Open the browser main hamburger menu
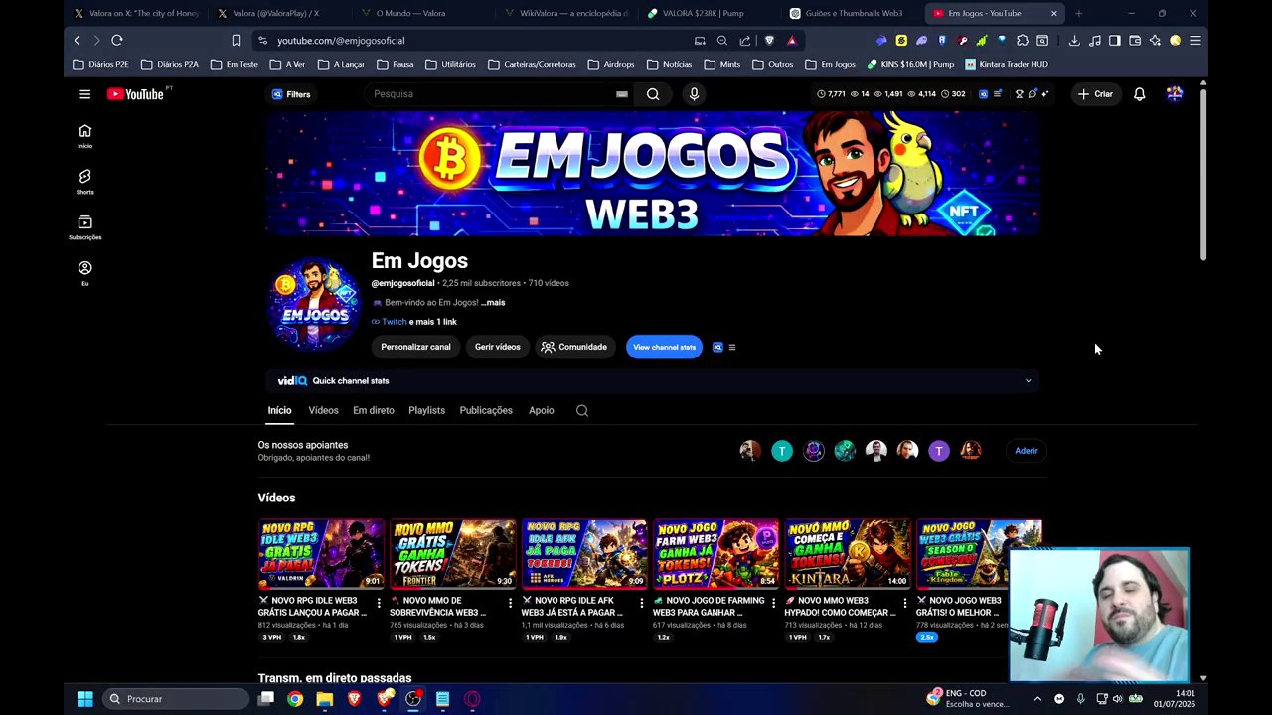The image size is (1272, 715). tap(1195, 41)
